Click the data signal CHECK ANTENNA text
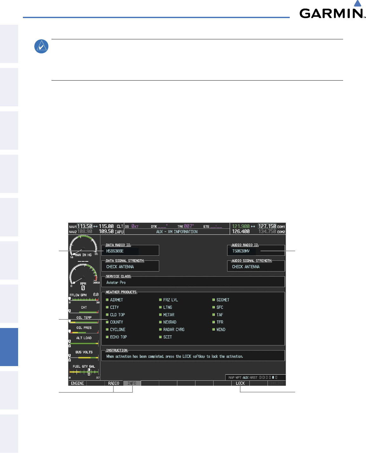 (x=120, y=267)
